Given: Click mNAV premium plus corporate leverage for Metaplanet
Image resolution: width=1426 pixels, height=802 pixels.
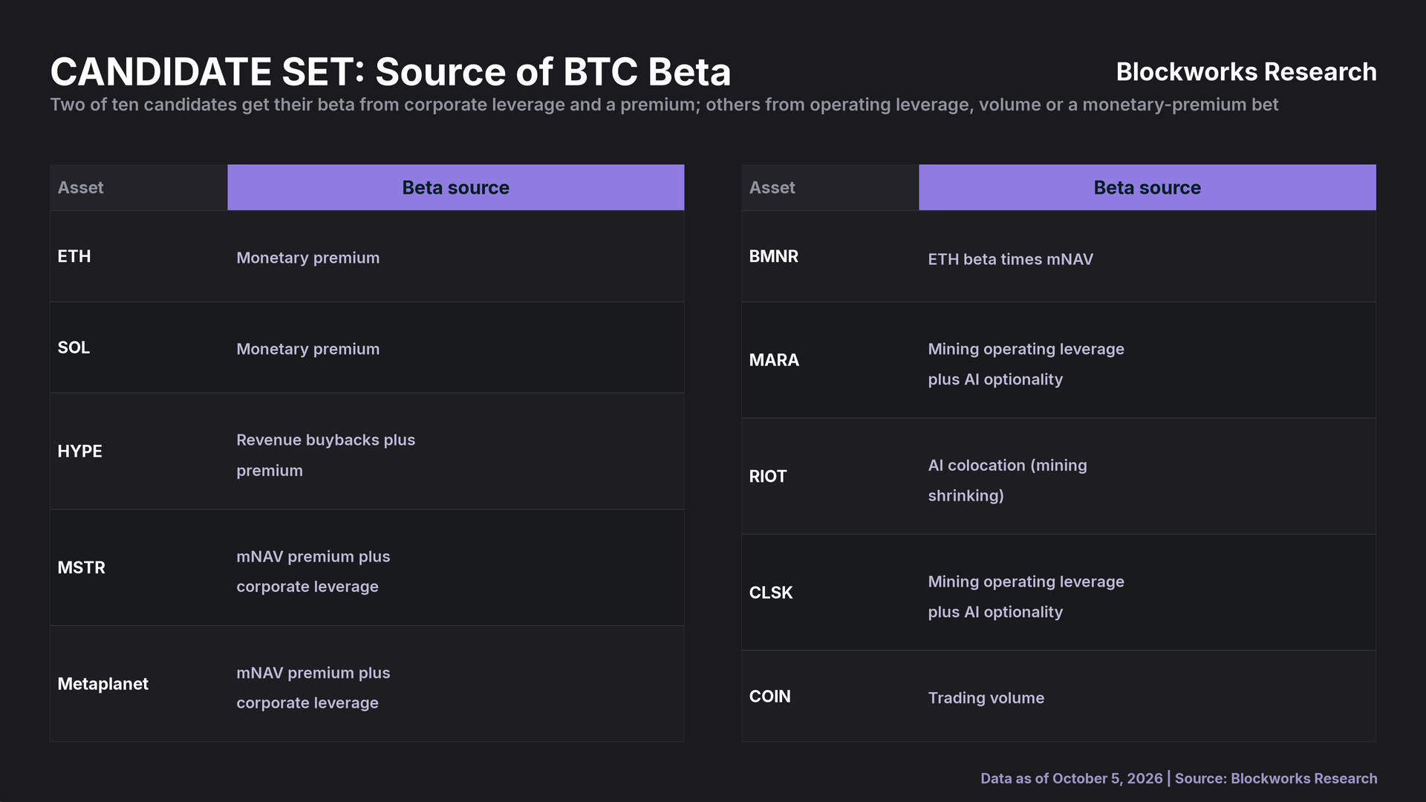Looking at the screenshot, I should (313, 688).
